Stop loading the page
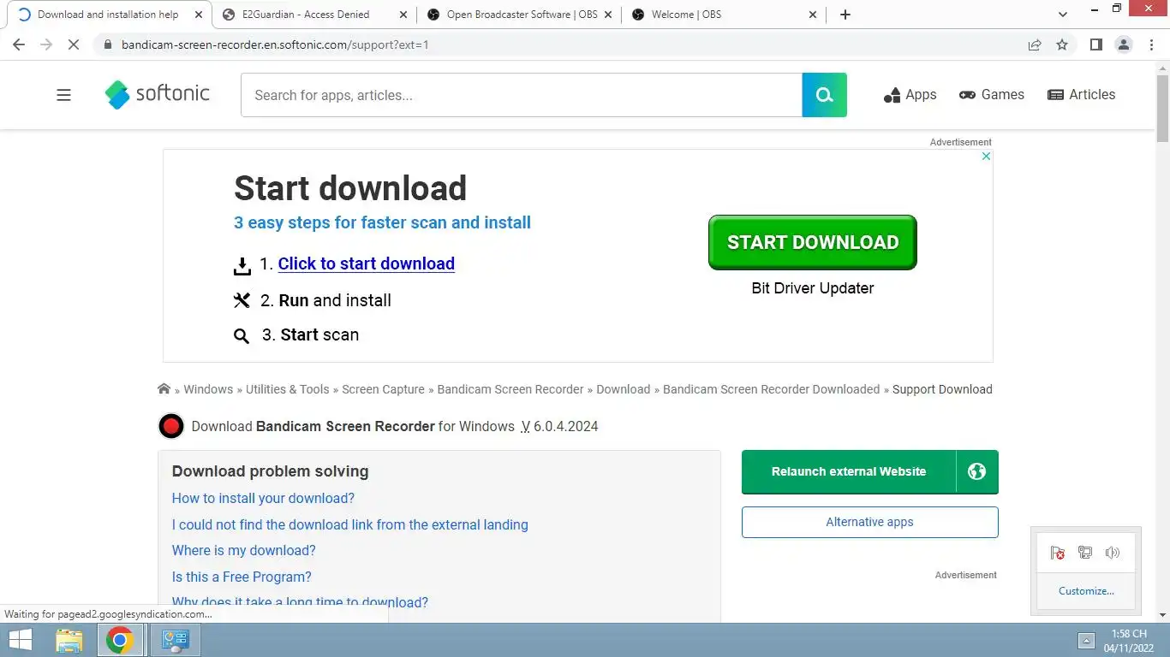 [74, 44]
